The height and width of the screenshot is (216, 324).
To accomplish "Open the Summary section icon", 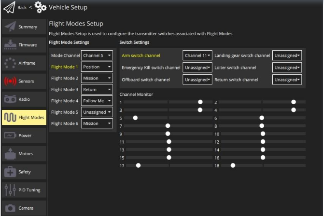I will click(10, 27).
